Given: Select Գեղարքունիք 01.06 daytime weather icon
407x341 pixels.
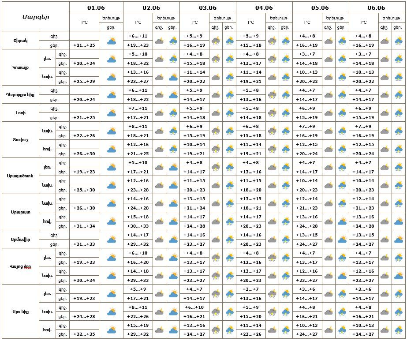Looking at the screenshot, I should click(x=112, y=95).
